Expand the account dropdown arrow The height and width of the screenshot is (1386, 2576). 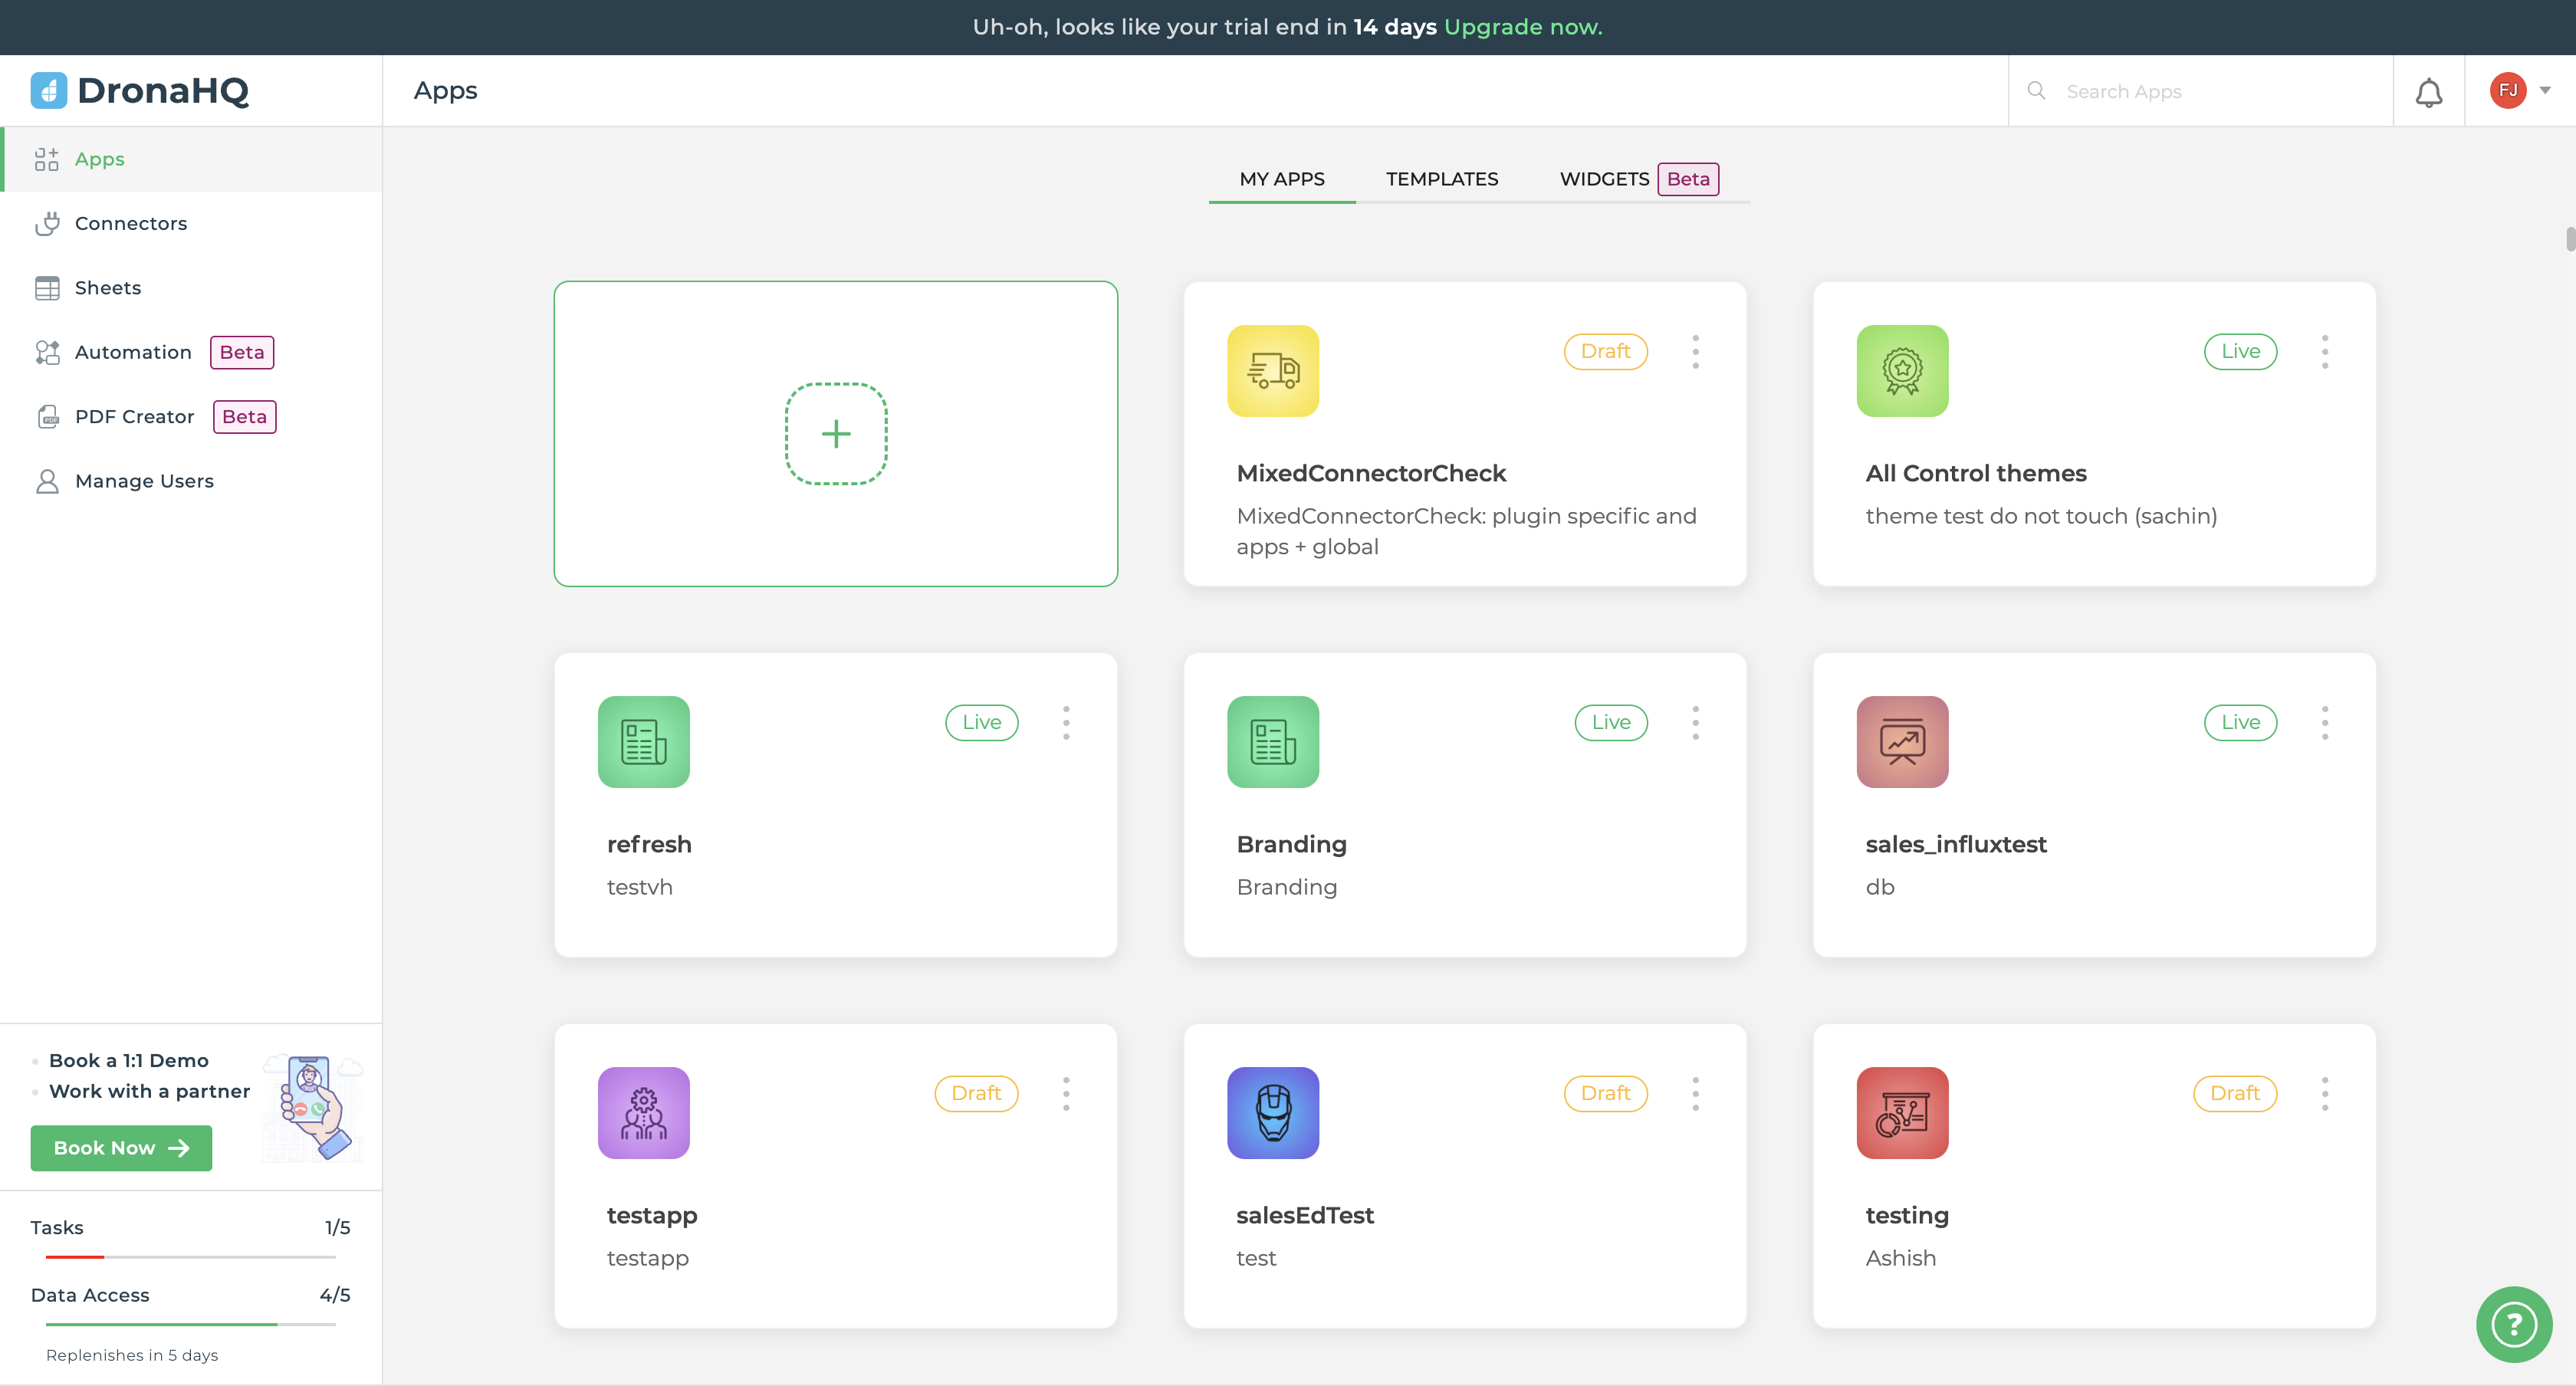click(2546, 90)
